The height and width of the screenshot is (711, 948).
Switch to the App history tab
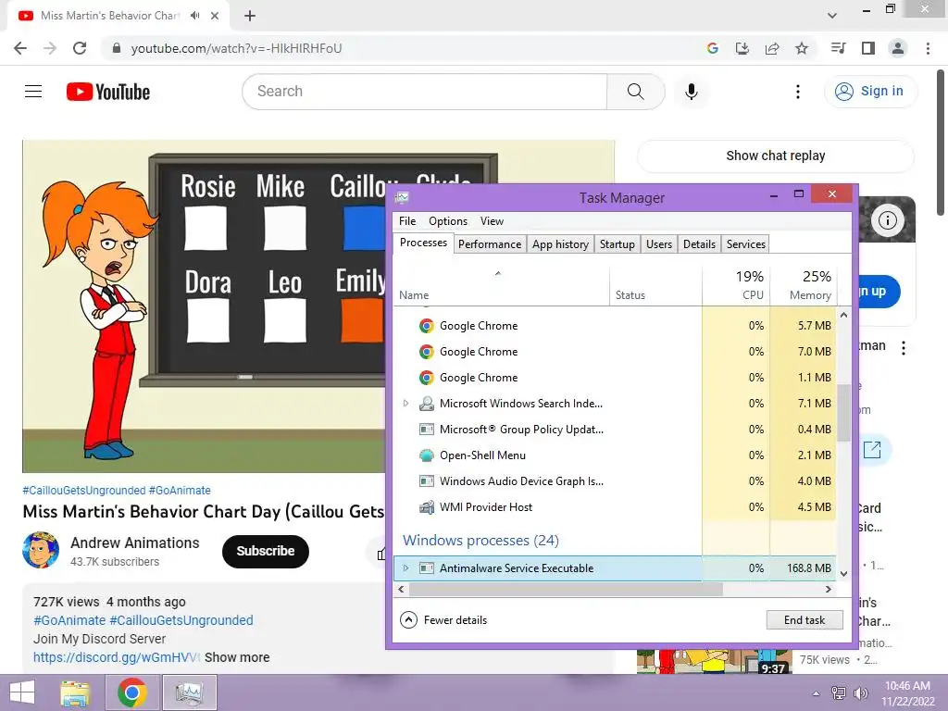click(x=560, y=244)
